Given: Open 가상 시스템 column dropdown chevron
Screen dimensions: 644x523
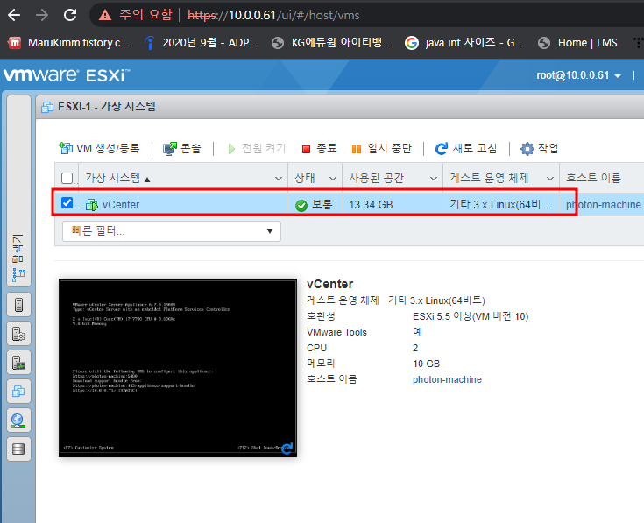Looking at the screenshot, I should [x=278, y=179].
